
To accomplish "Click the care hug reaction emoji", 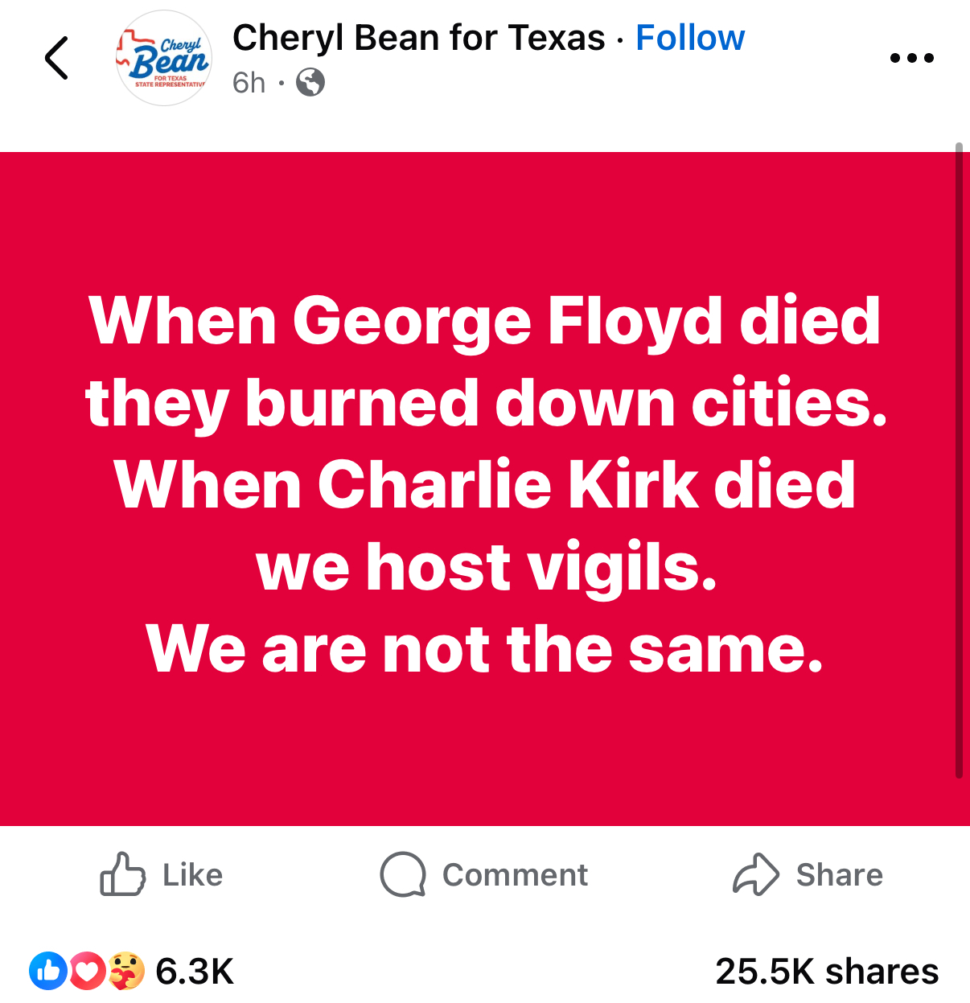I will tap(125, 971).
